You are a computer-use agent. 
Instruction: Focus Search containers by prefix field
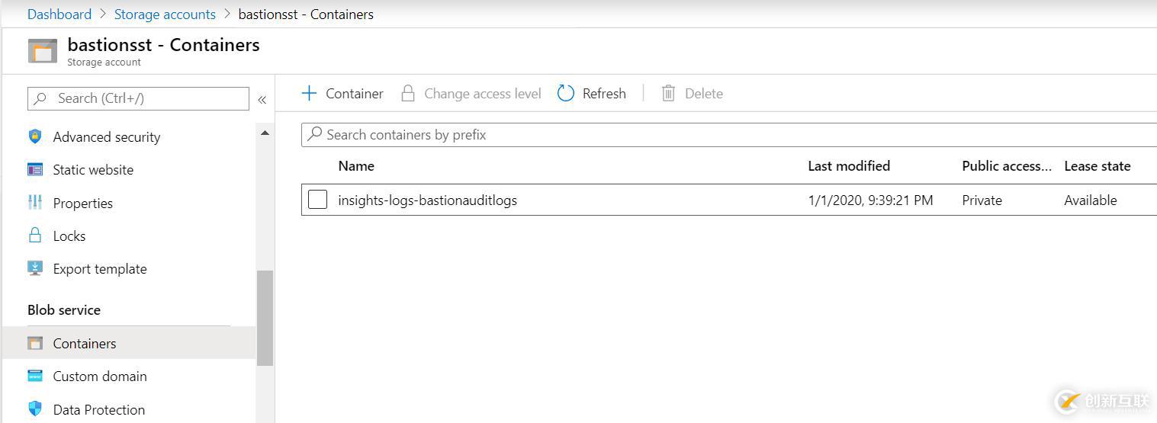[x=729, y=135]
